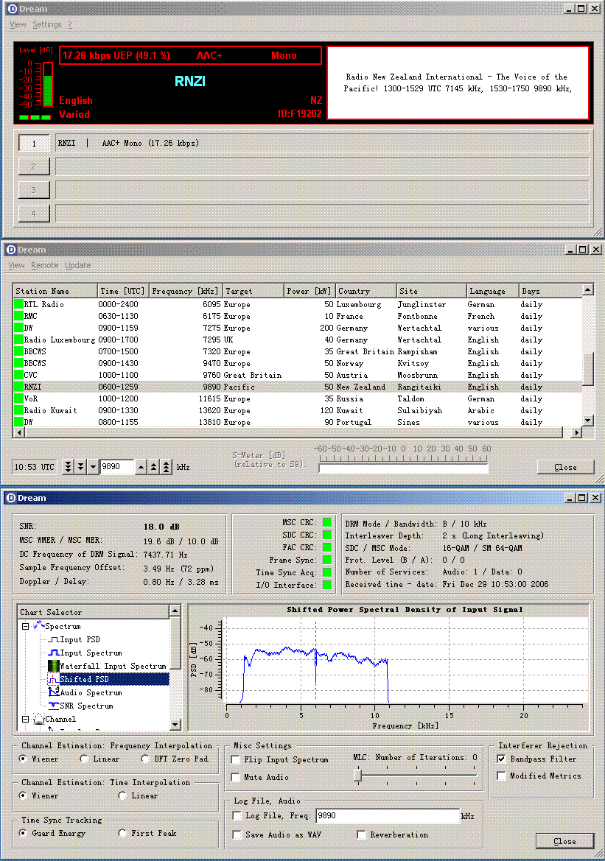Select the Audio Spectrum chart icon
This screenshot has width=605, height=861.
click(x=53, y=692)
